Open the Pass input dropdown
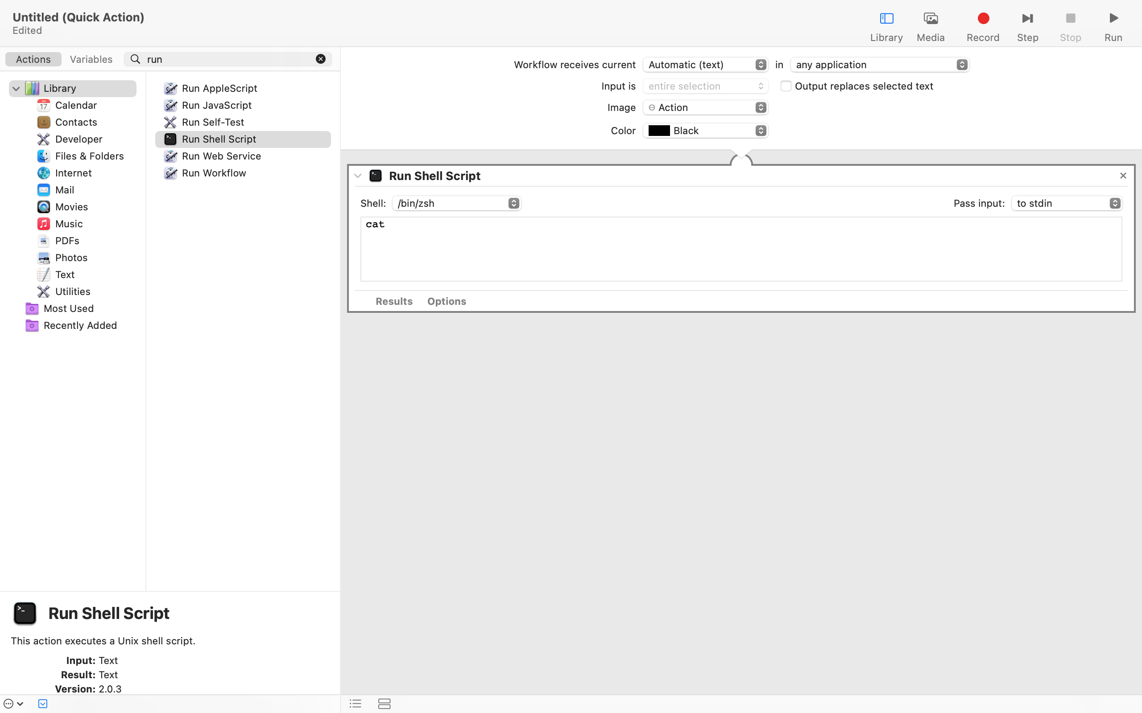Screen dimensions: 1142x713 (x=1066, y=203)
